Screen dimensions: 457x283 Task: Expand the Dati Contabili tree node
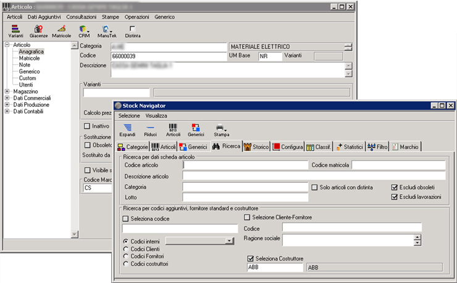(x=7, y=111)
